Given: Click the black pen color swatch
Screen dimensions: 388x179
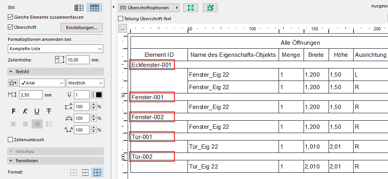Looking at the screenshot, I should (x=99, y=95).
